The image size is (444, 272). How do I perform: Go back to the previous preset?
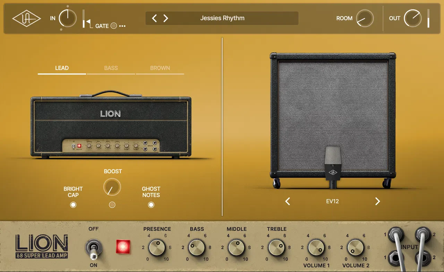point(154,18)
